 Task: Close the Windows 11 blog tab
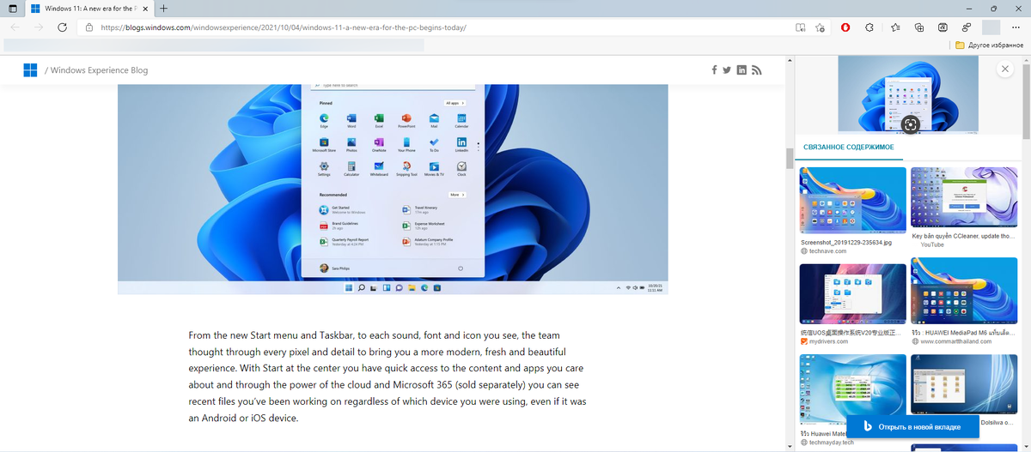[x=145, y=8]
